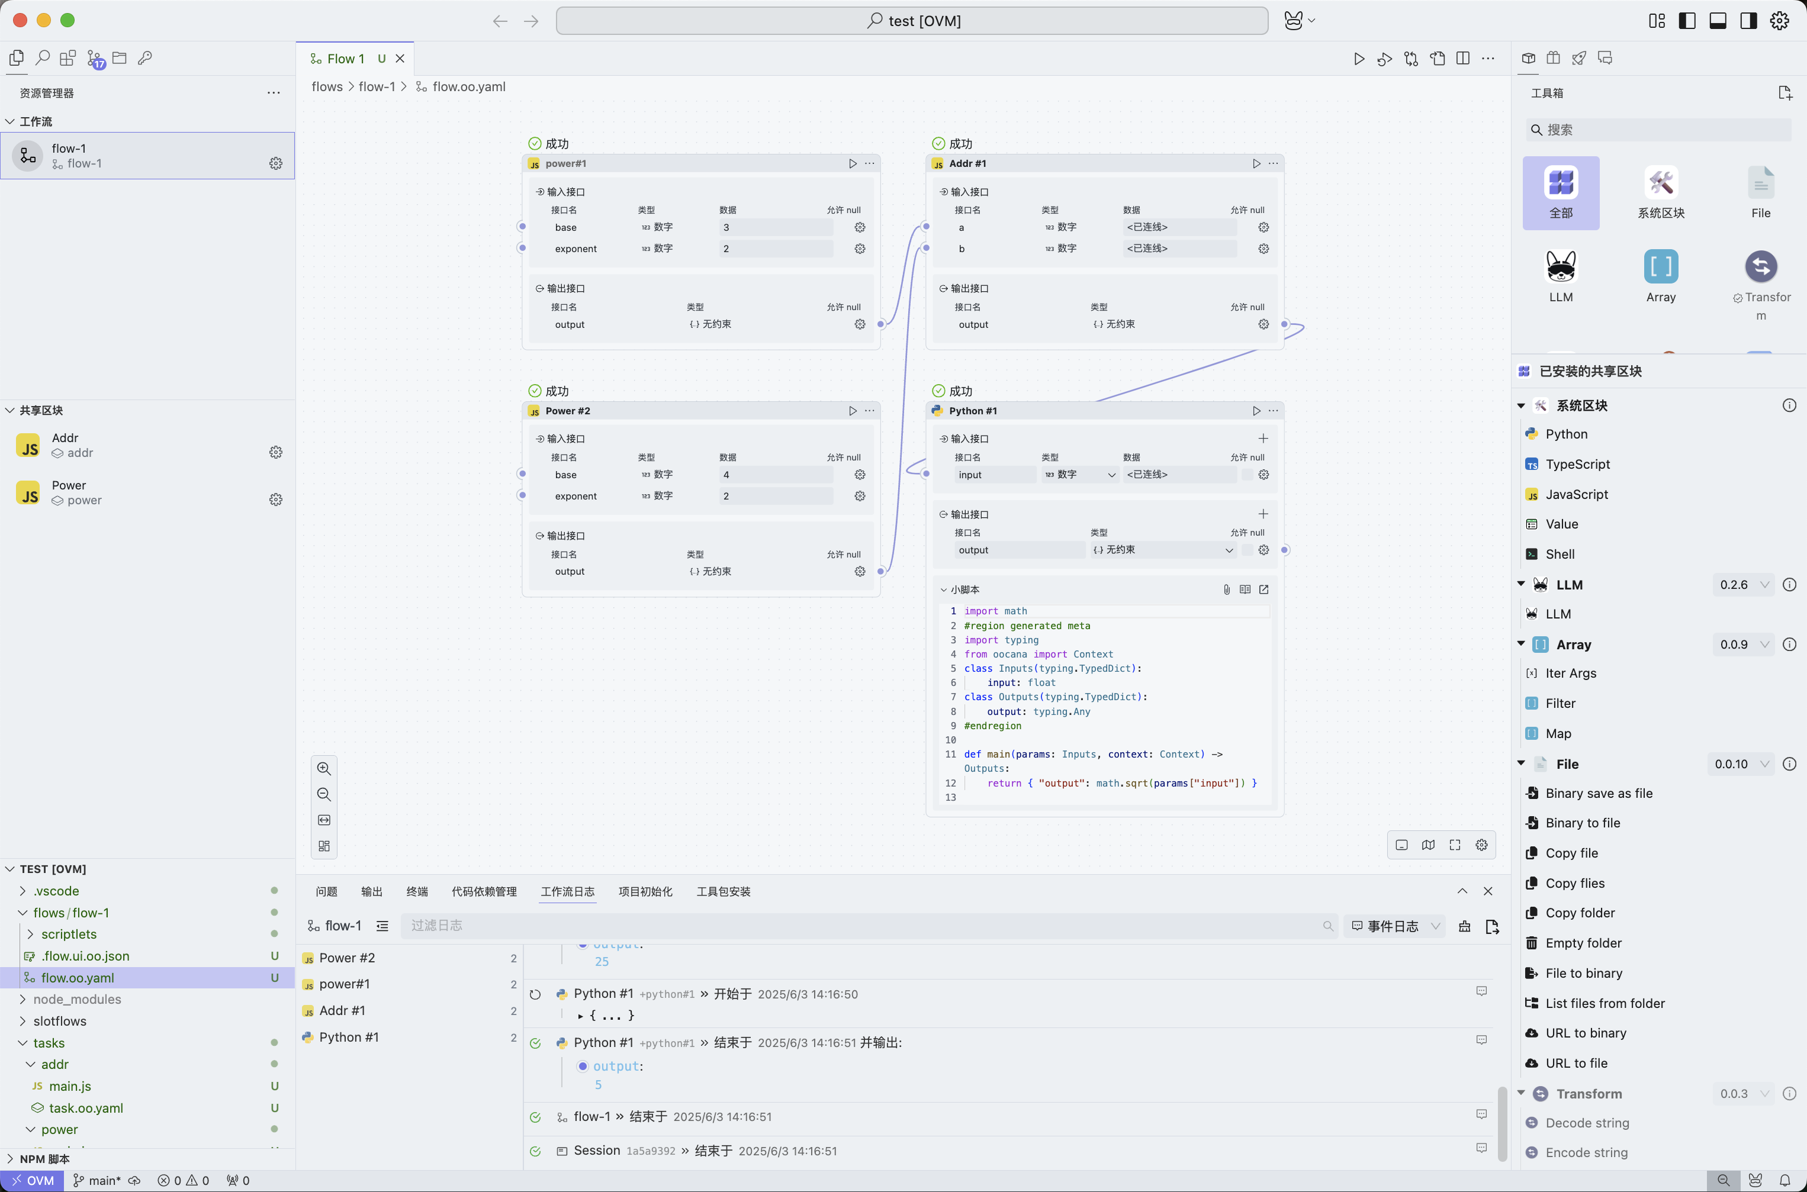Click the auto layout canvas icon
Screen dimensions: 1807x1192
324,846
